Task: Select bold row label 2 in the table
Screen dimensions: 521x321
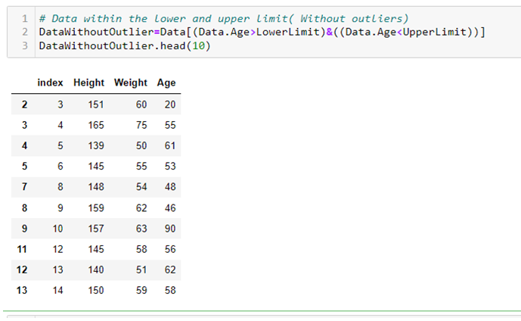Action: (25, 104)
